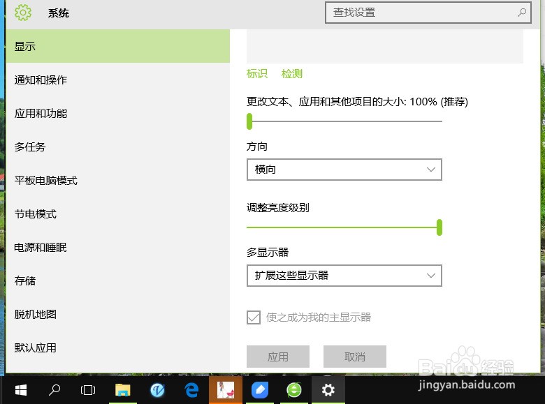Open 节电模式 settings
545x404 pixels.
pos(118,214)
